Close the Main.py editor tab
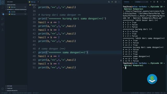Viewport: 167px width, 94px height. [x=38, y=2]
